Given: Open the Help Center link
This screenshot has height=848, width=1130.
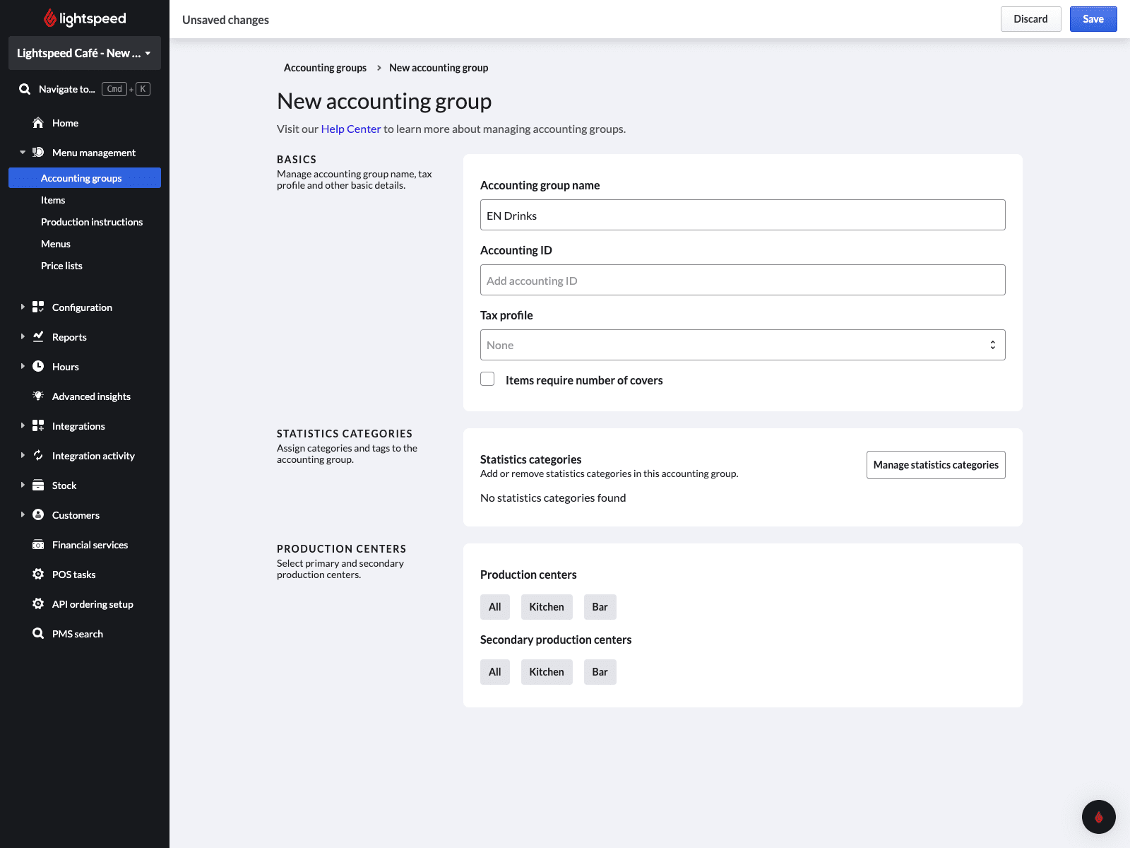Looking at the screenshot, I should [x=350, y=129].
